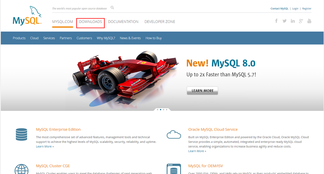
Task: Open the DOCUMENTATION tab
Action: [123, 22]
